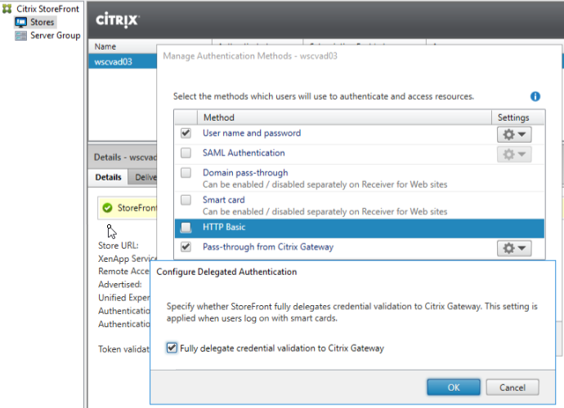Click OK to confirm delegated authentication
Screen dimensions: 564x408
tap(454, 388)
